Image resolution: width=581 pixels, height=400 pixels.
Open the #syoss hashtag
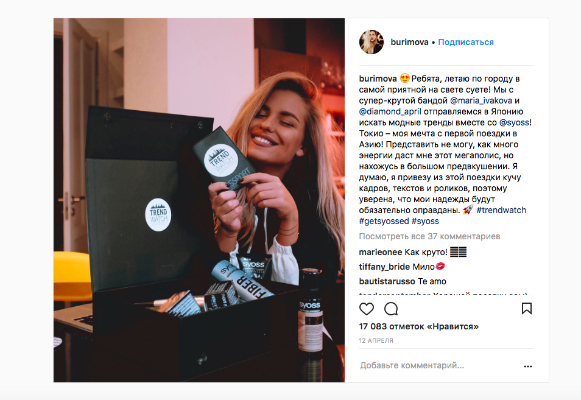pos(425,222)
